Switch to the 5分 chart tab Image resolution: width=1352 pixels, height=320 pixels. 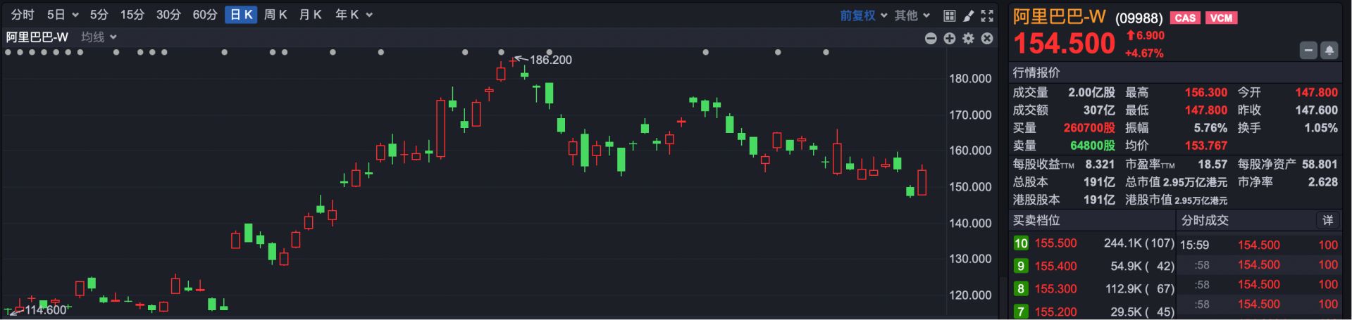click(99, 15)
